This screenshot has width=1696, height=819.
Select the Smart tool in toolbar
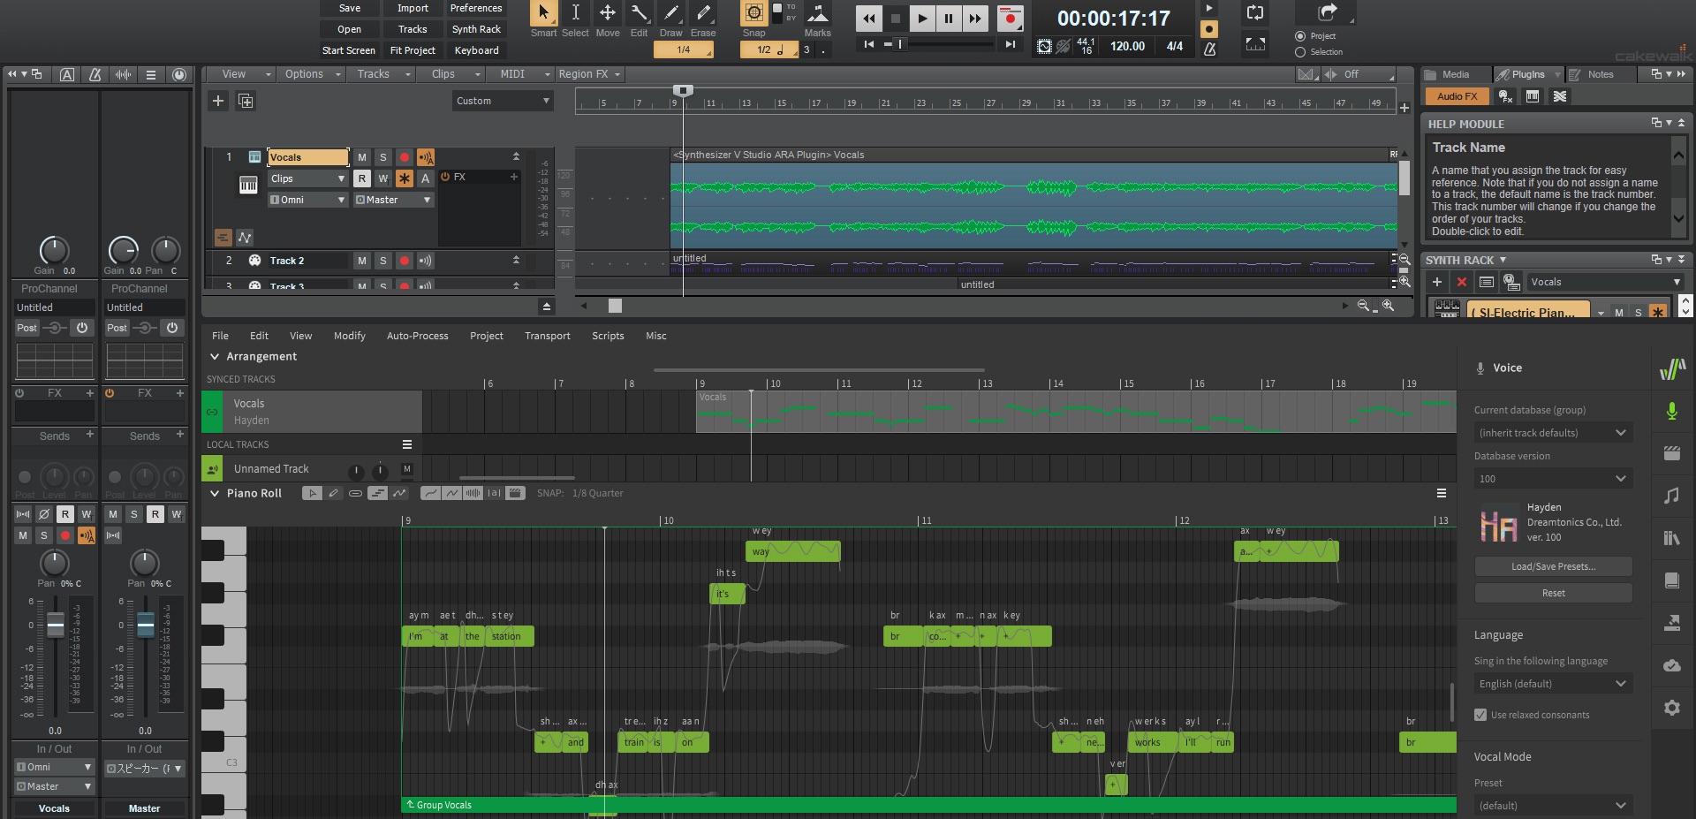[x=543, y=13]
